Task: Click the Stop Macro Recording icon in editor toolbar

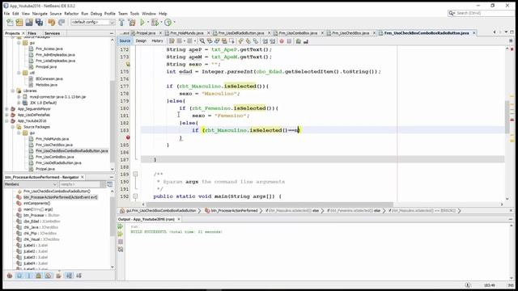Action: [289, 41]
